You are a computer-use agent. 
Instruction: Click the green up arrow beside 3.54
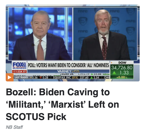pyautogui.click(x=92, y=77)
